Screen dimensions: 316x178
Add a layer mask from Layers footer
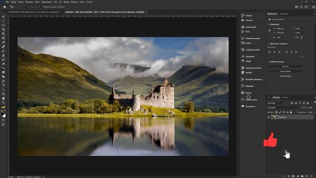coord(293,176)
